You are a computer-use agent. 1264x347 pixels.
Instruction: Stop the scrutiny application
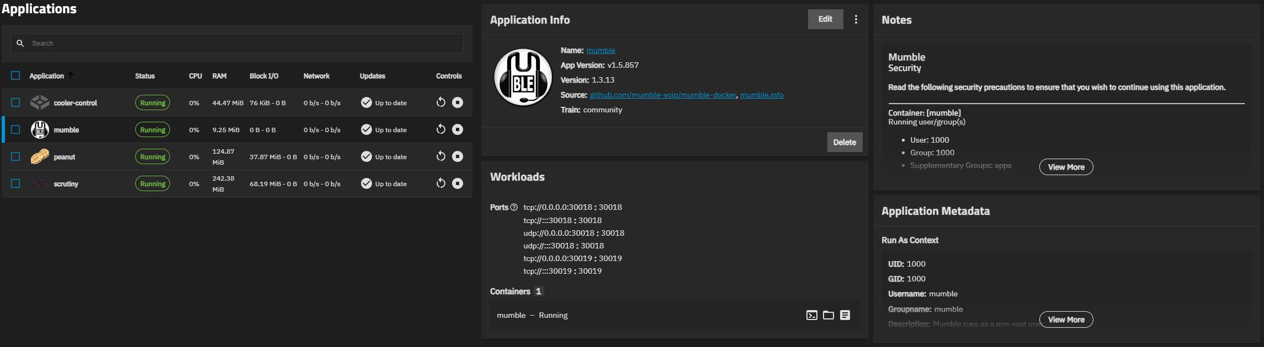coord(458,183)
